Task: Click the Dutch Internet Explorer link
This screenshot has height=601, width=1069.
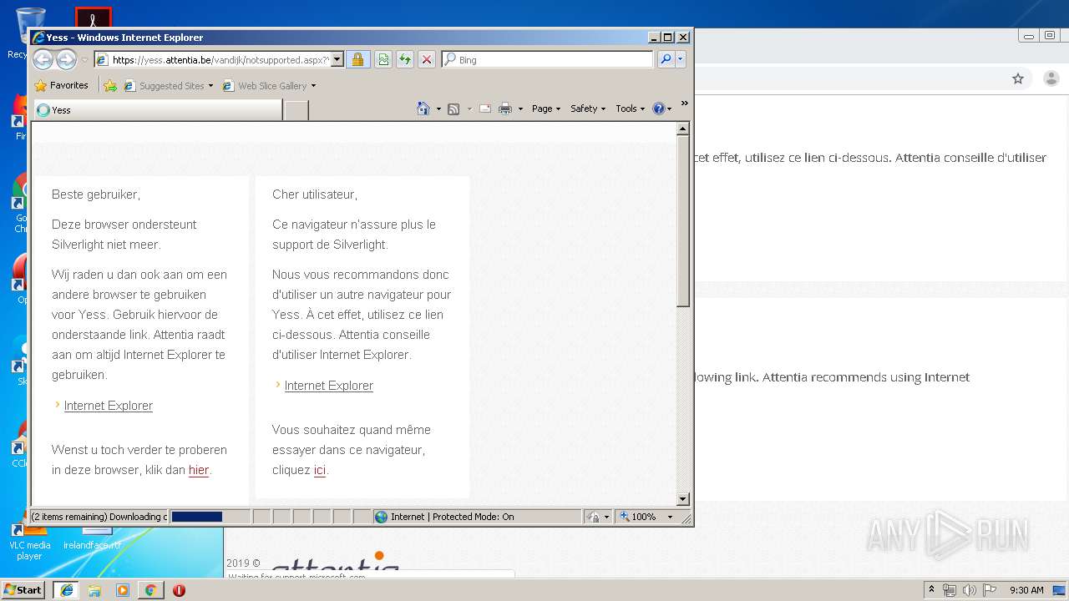Action: 109,406
